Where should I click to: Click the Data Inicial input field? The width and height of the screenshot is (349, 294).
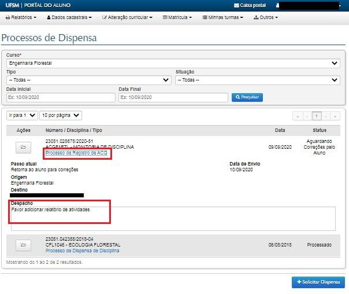pos(60,97)
